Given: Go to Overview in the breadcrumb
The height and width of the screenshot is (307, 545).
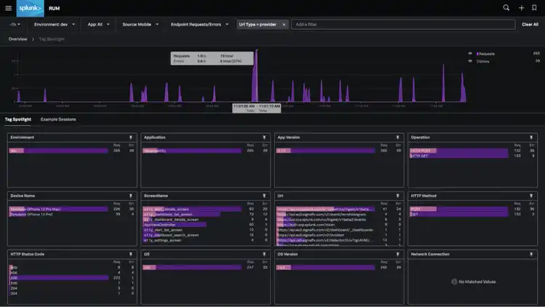Looking at the screenshot, I should pyautogui.click(x=17, y=39).
